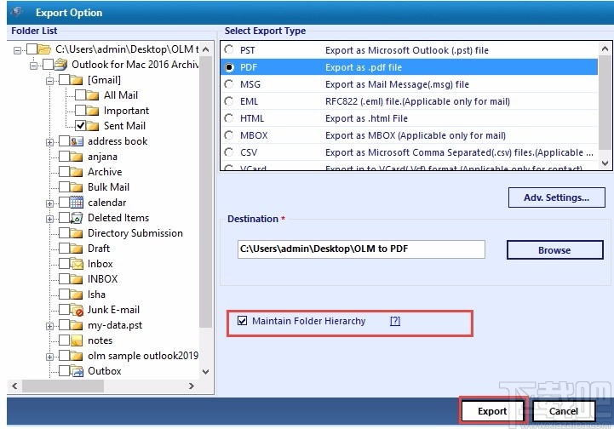Screen dimensions: 614x429
Task: Choose the CSV export radio button
Action: pyautogui.click(x=229, y=152)
